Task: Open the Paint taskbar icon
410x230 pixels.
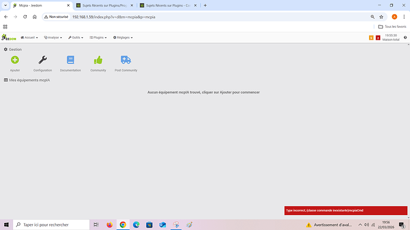Action: pyautogui.click(x=190, y=225)
